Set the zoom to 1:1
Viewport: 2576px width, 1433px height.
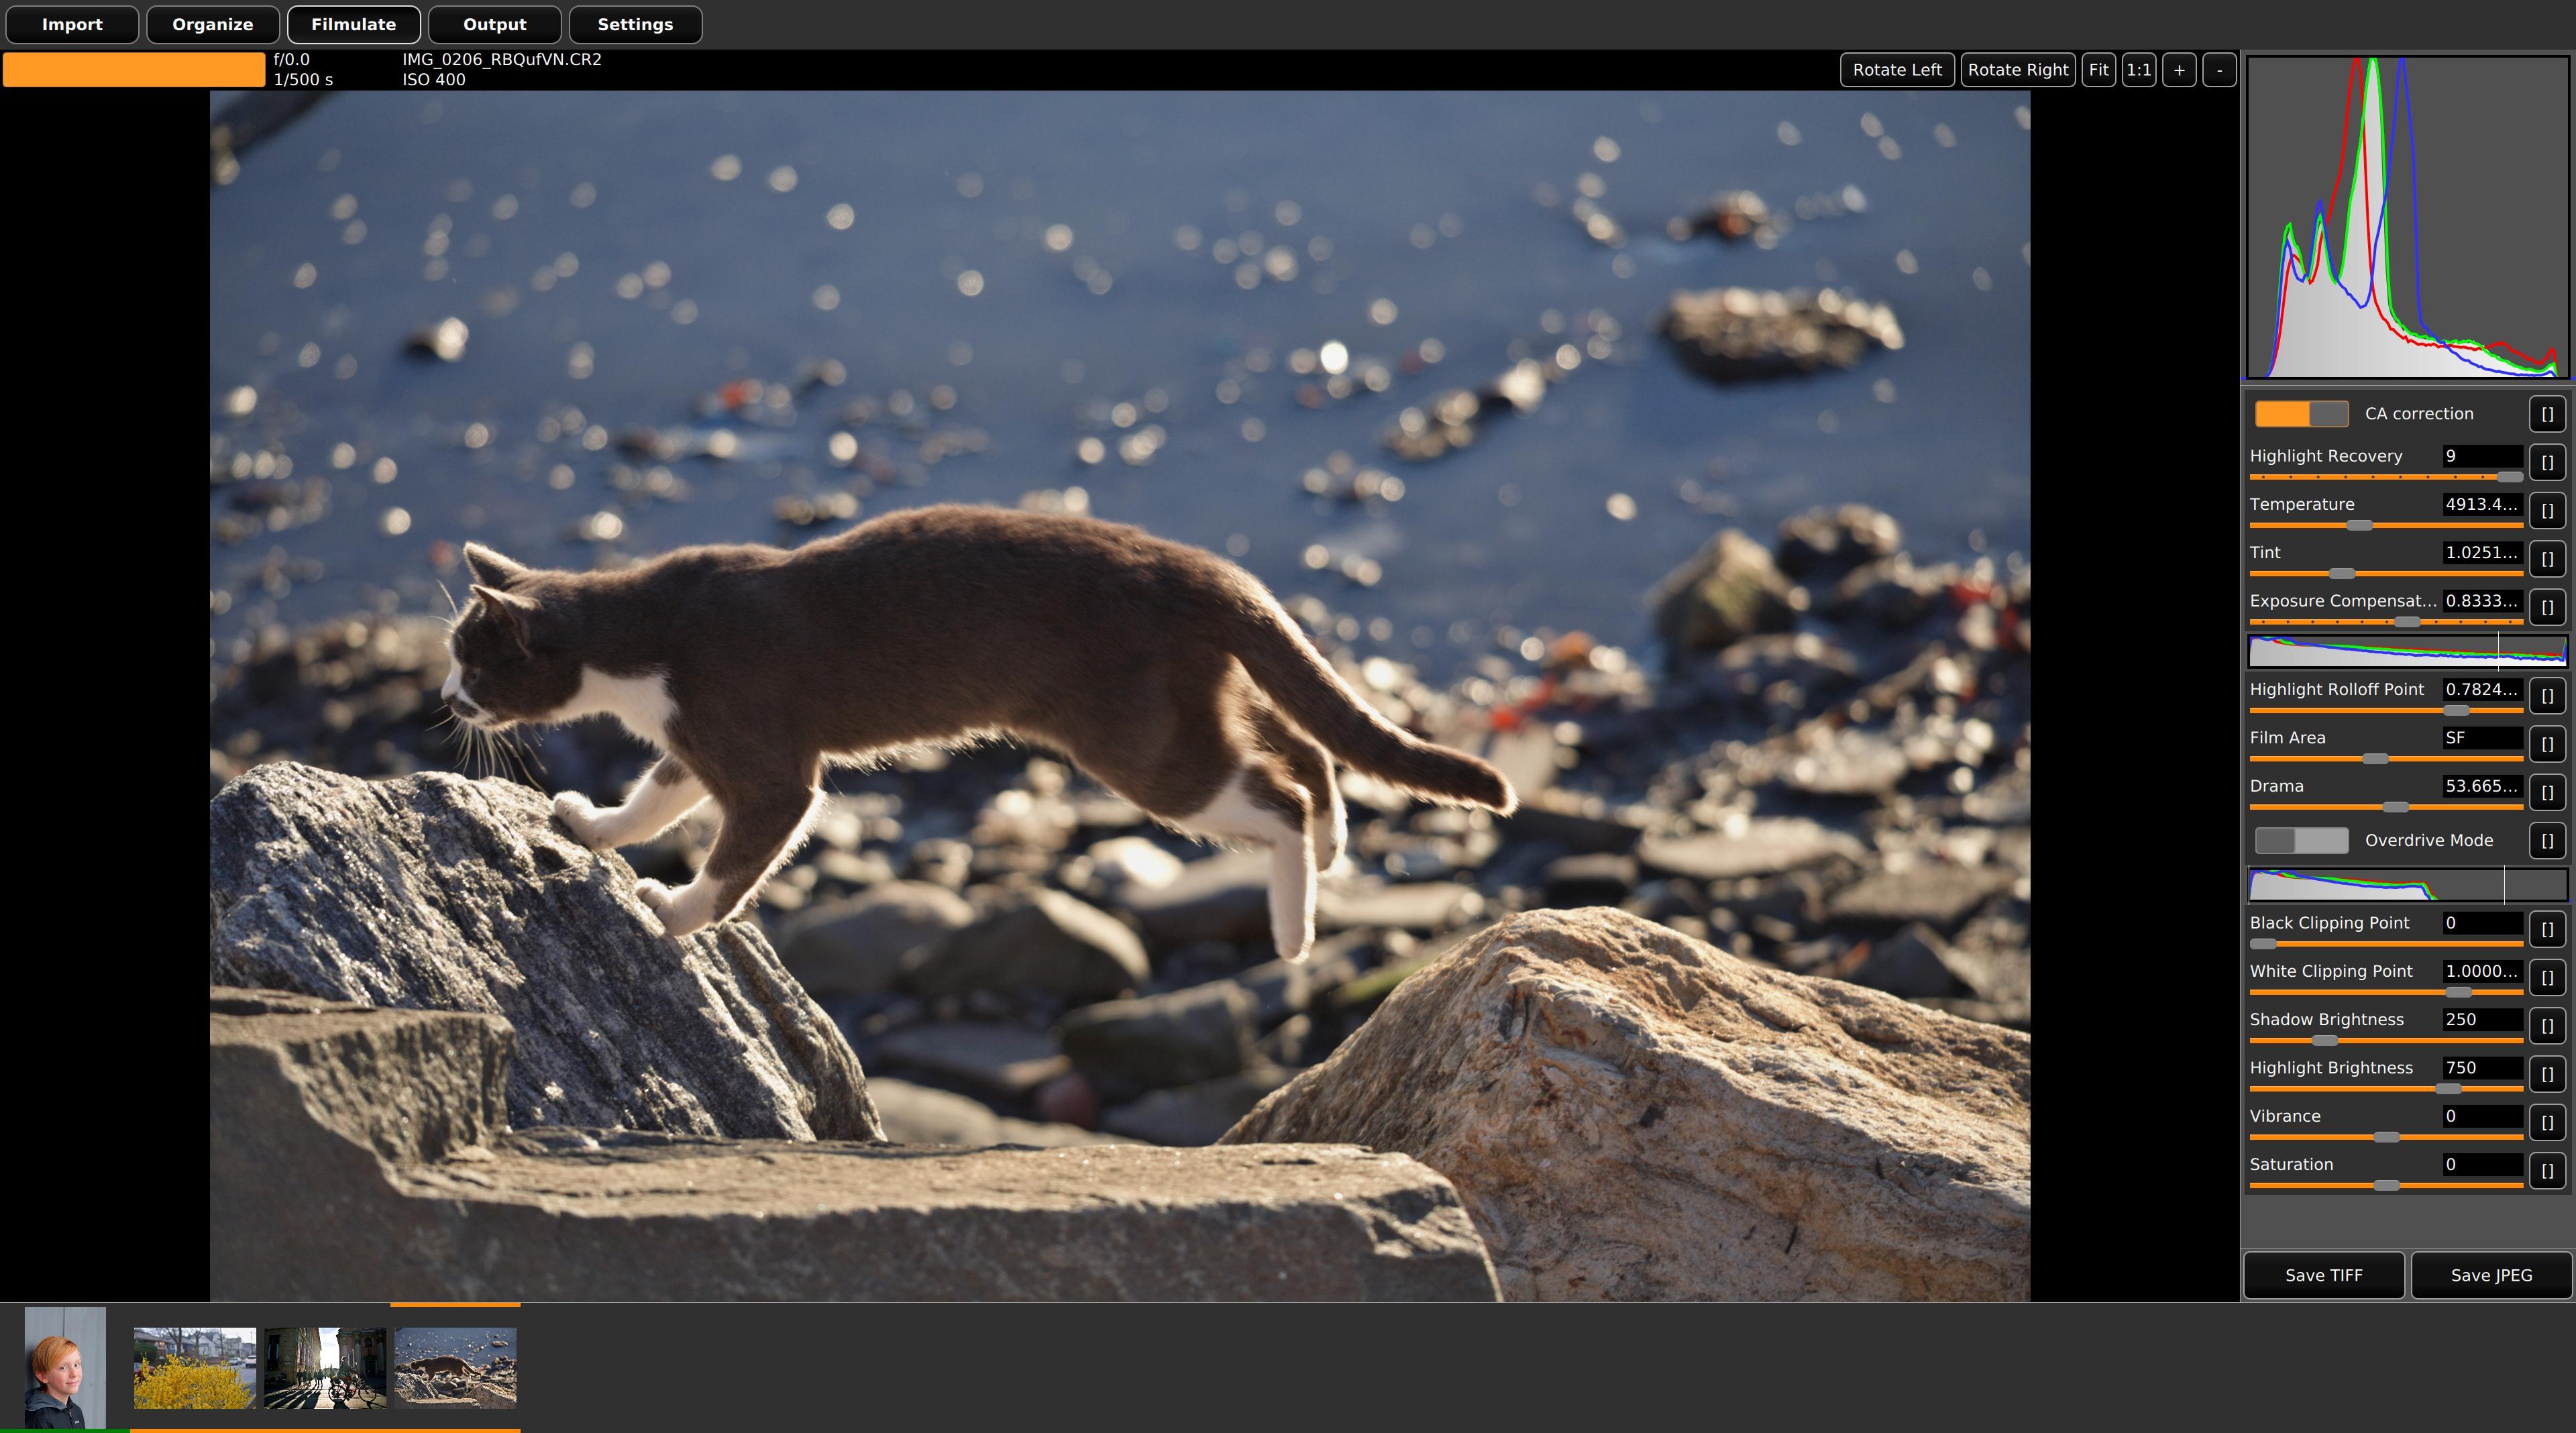click(x=2139, y=70)
